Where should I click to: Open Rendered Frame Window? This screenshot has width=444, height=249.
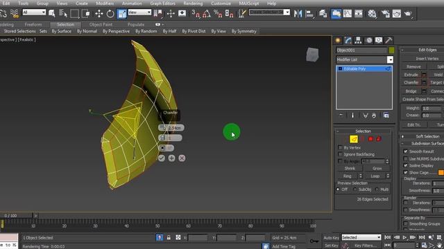(396, 13)
